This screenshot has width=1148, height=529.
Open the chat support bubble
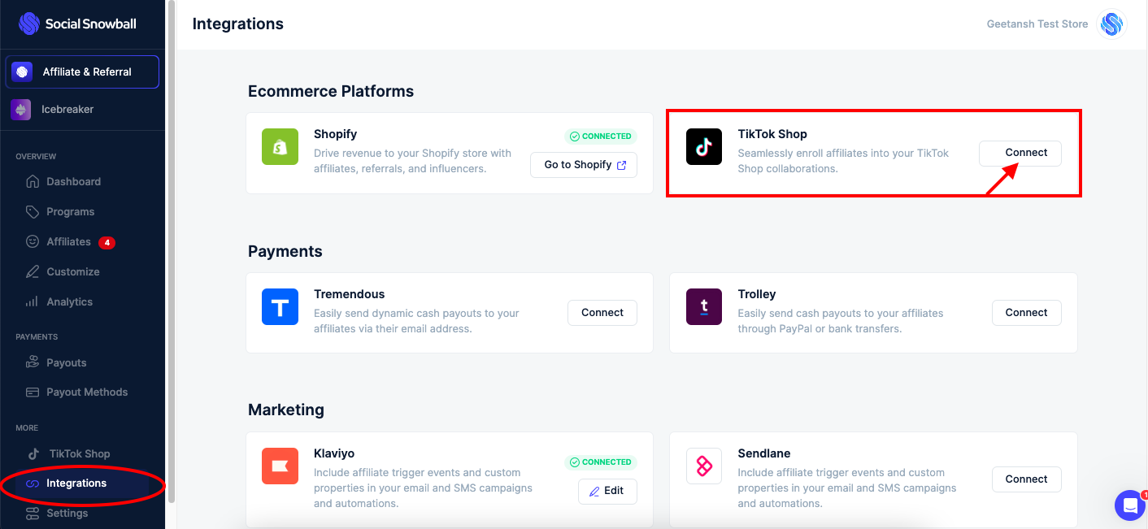pos(1130,505)
